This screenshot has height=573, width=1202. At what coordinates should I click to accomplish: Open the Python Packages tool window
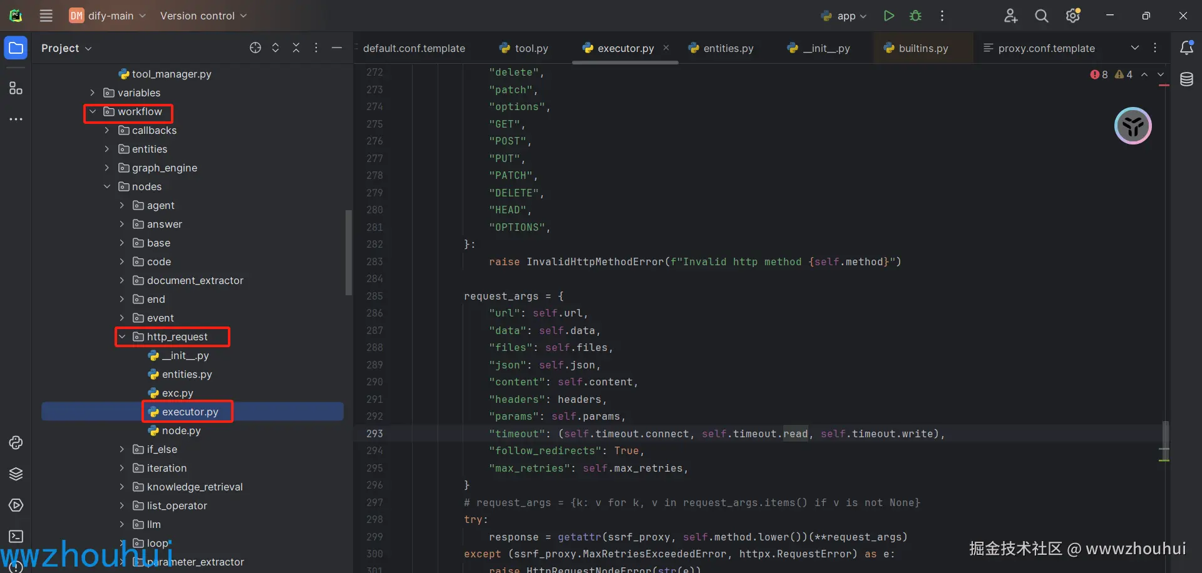[x=16, y=474]
